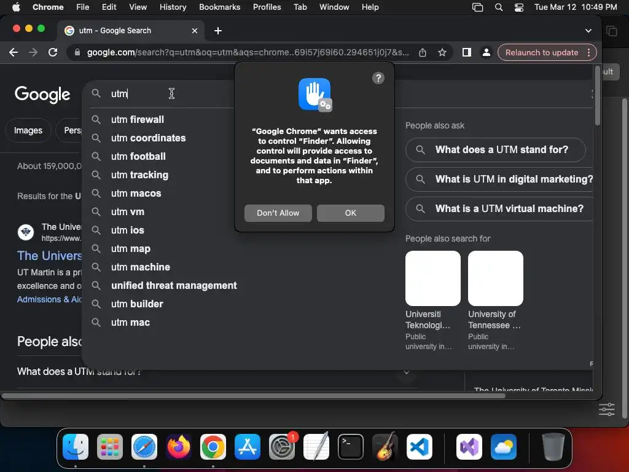
Task: Select the Images search filter
Action: pos(28,130)
